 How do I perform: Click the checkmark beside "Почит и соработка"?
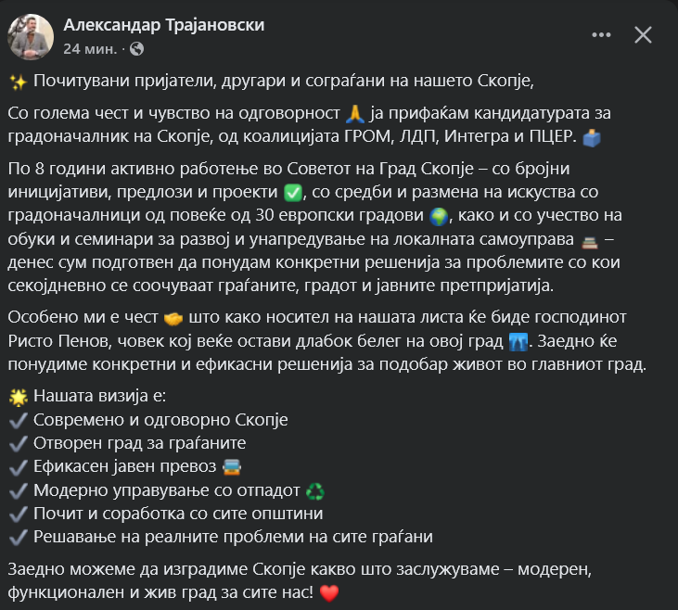18,513
